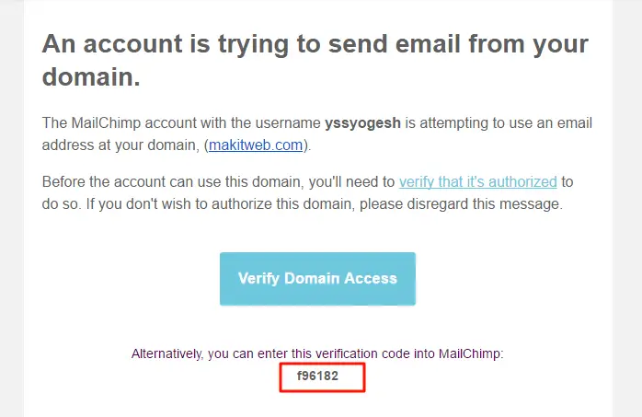Click the Verify Domain Access button
Viewport: 642px width, 417px height.
317,279
